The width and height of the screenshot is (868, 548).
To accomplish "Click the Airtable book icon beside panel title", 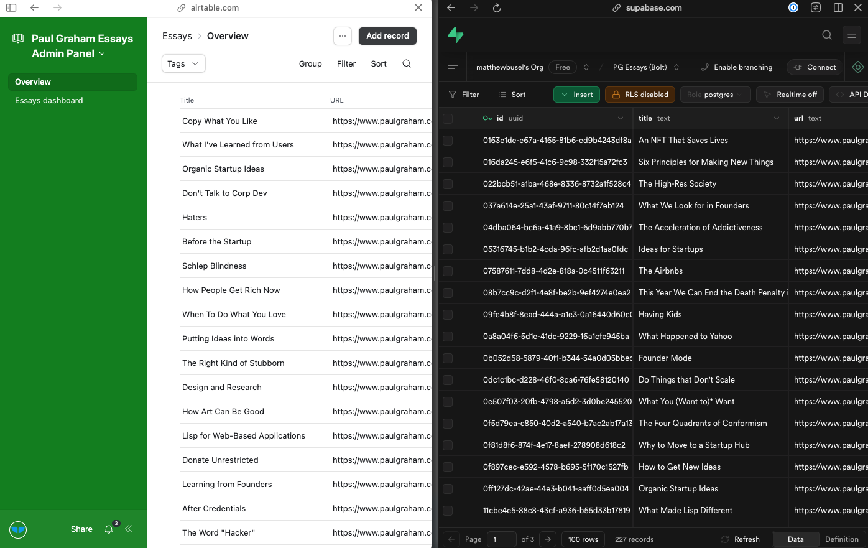I will (18, 39).
